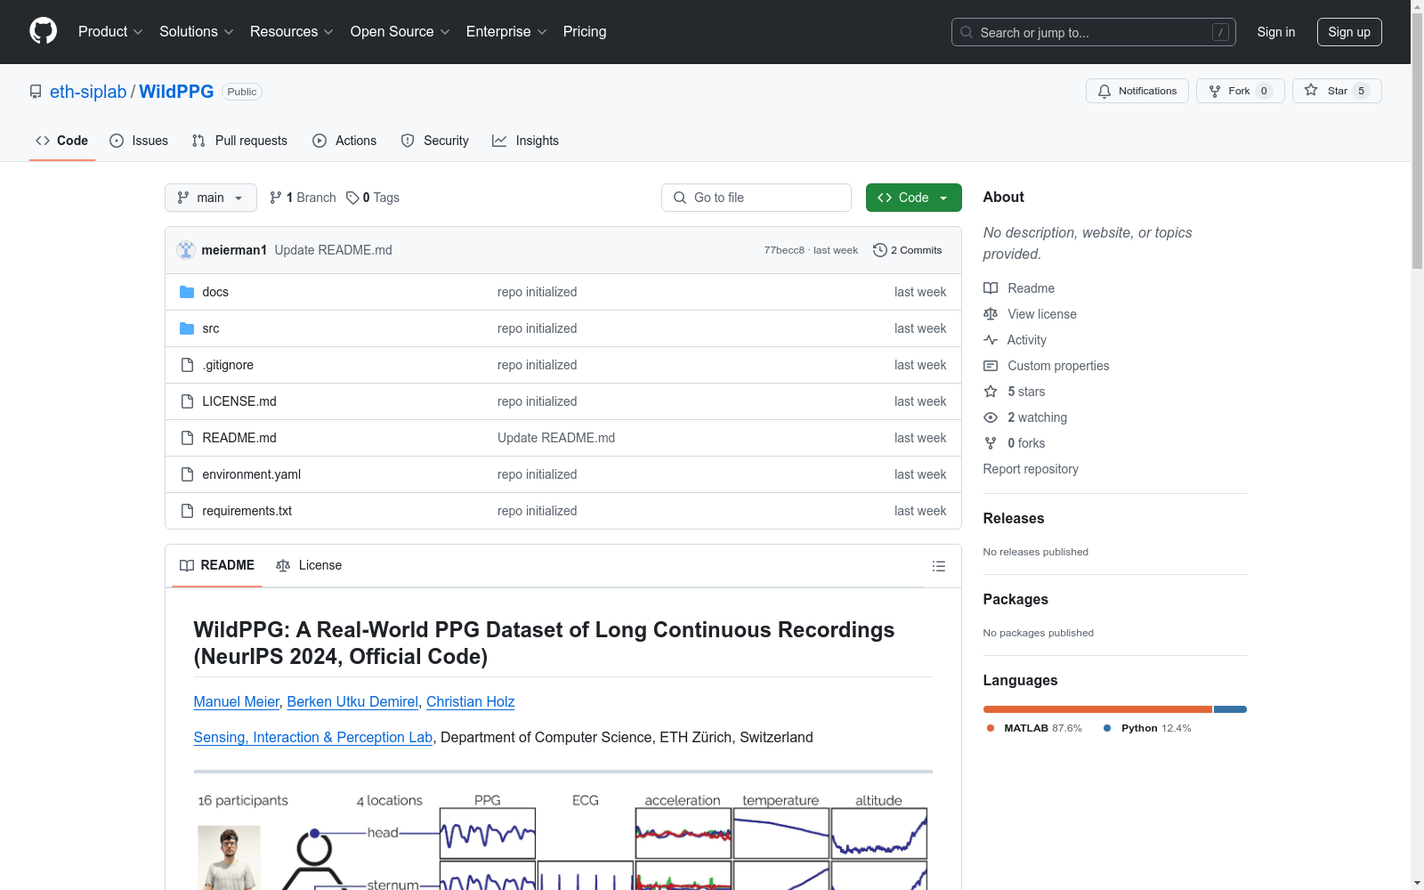Click the environment.yaml file icon
This screenshot has height=890, width=1424.
coord(187,474)
